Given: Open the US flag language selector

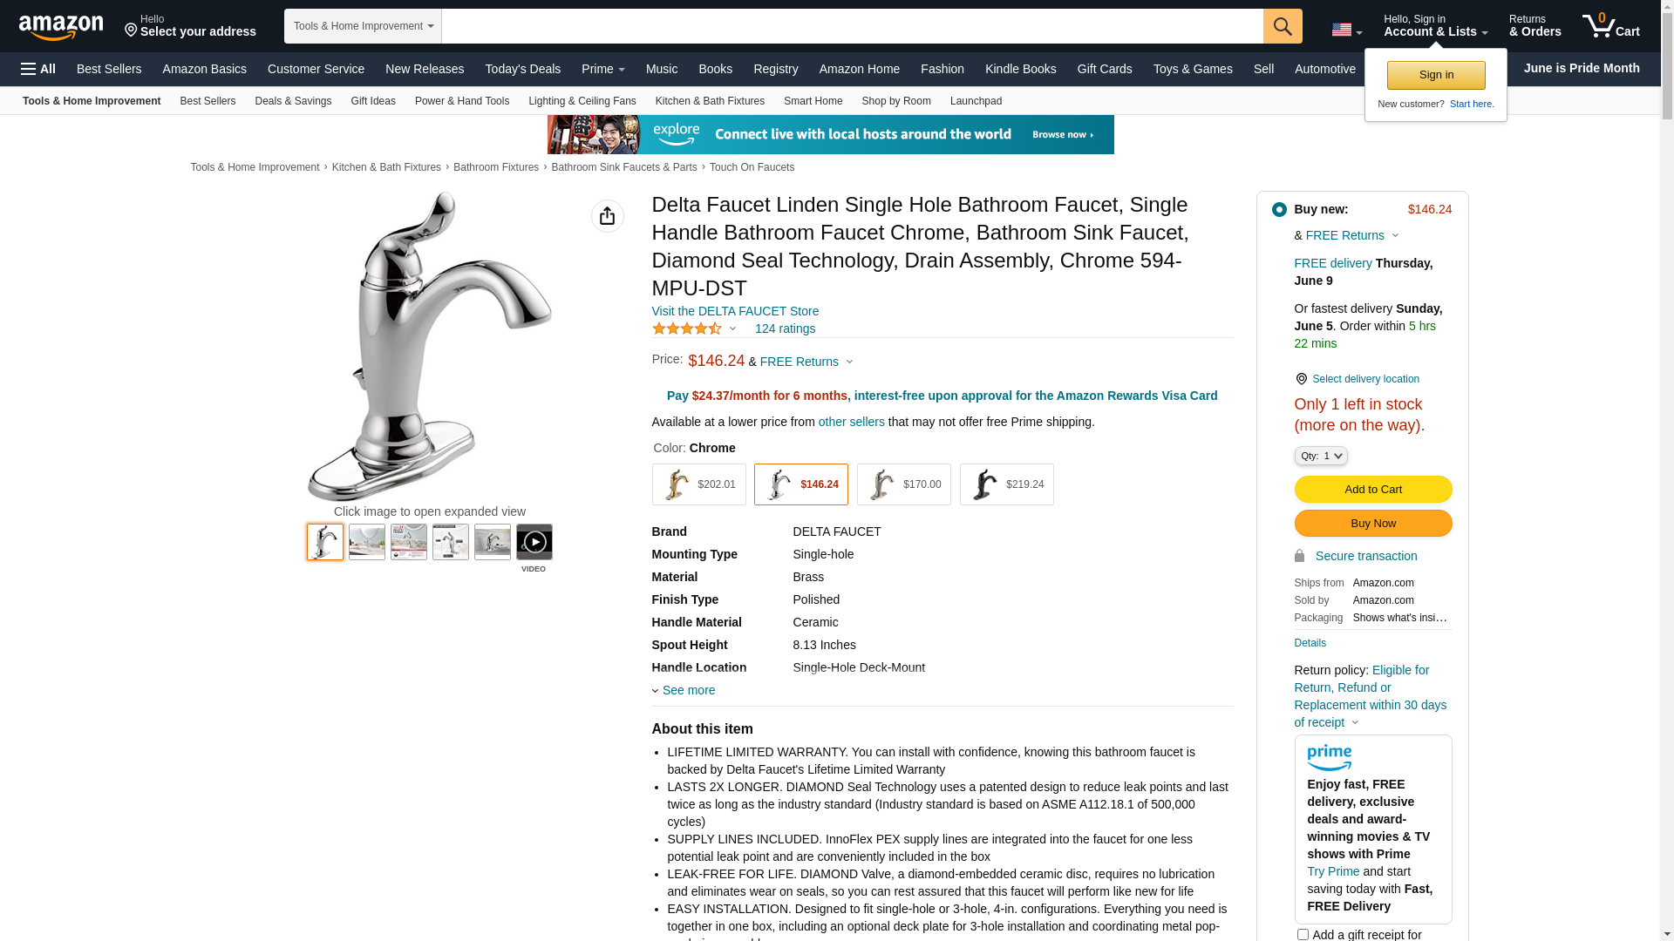Looking at the screenshot, I should pyautogui.click(x=1347, y=30).
